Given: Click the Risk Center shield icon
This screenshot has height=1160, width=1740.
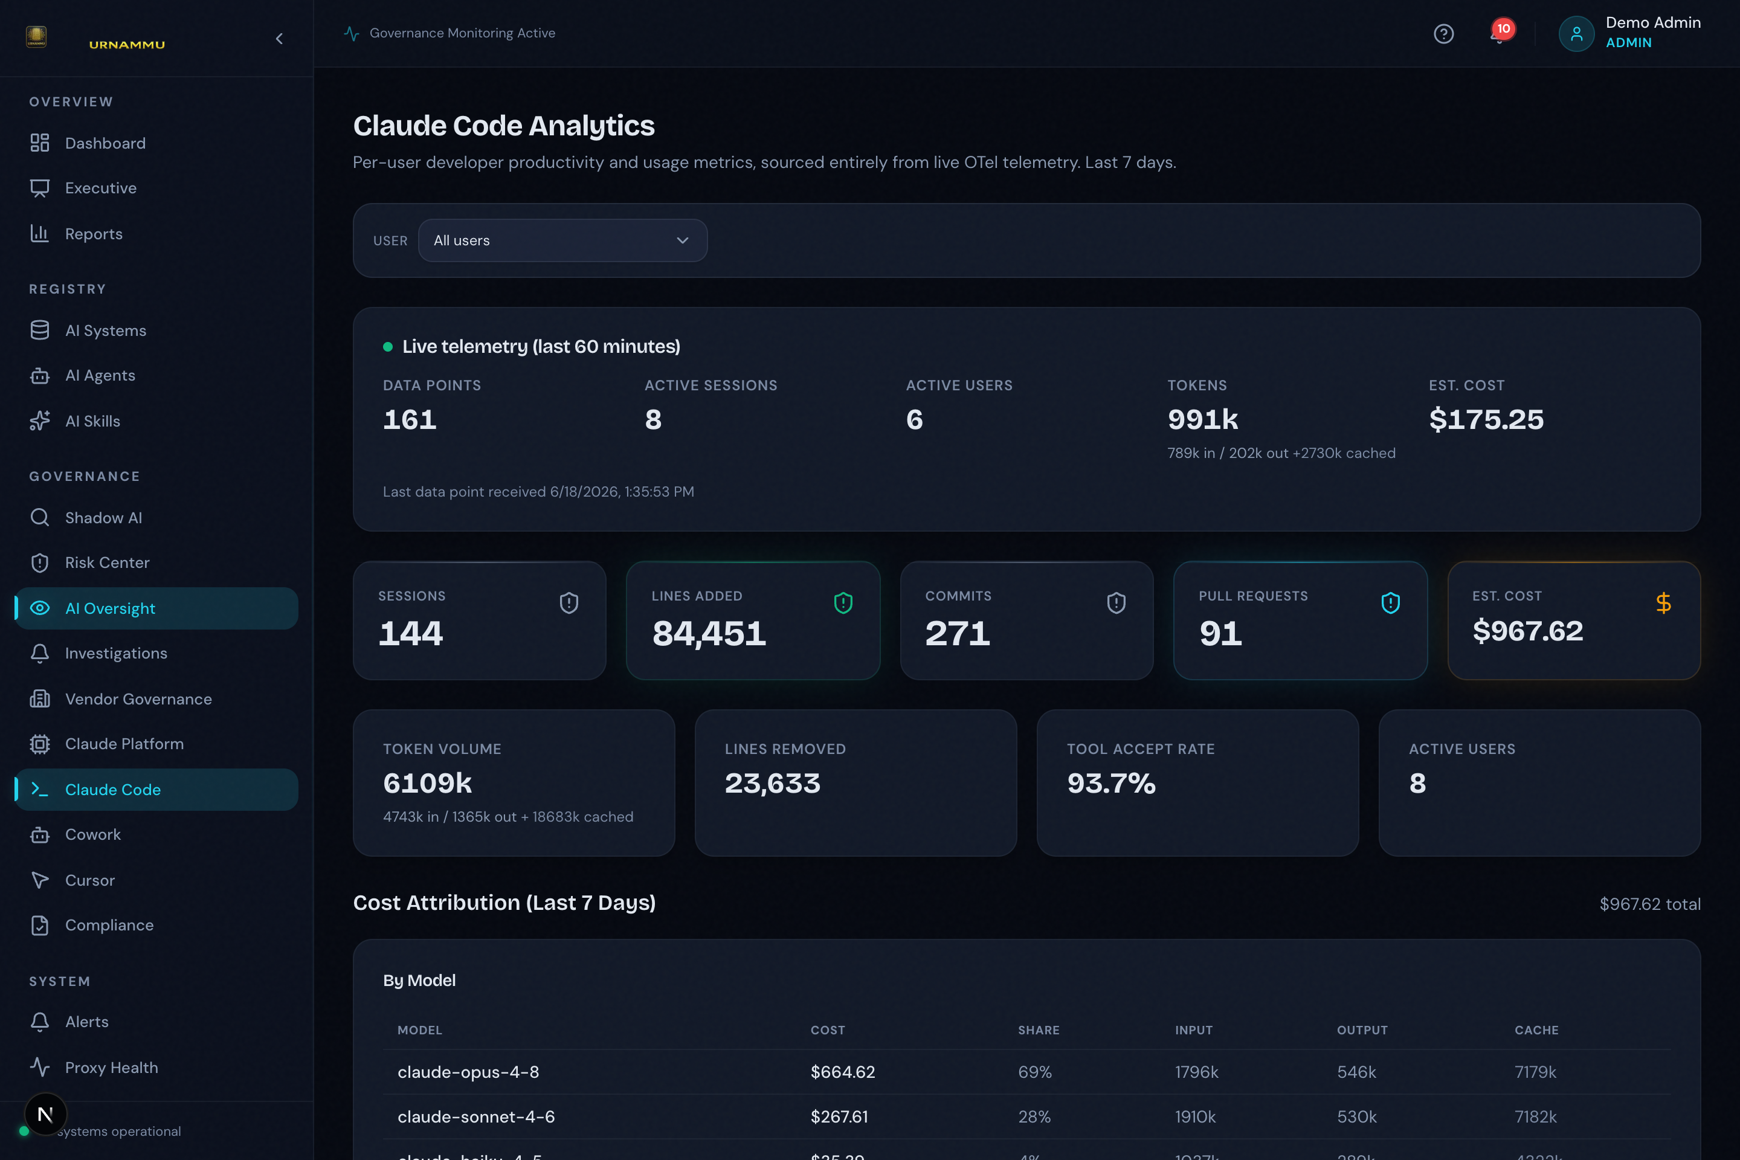Looking at the screenshot, I should (40, 563).
